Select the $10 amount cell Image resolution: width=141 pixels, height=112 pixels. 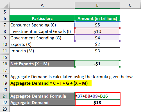click(x=97, y=31)
